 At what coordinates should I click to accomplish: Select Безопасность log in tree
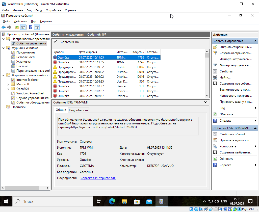pyautogui.click(x=26, y=57)
